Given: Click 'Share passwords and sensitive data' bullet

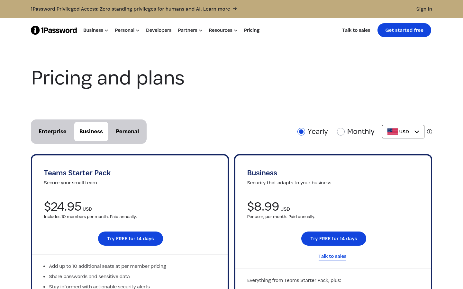Looking at the screenshot, I should click(89, 276).
